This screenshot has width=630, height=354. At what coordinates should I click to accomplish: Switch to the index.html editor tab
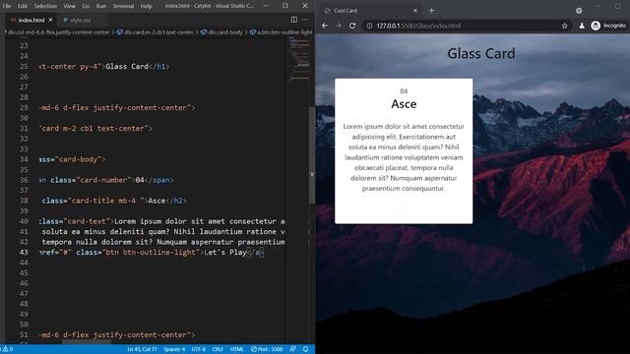pos(31,20)
